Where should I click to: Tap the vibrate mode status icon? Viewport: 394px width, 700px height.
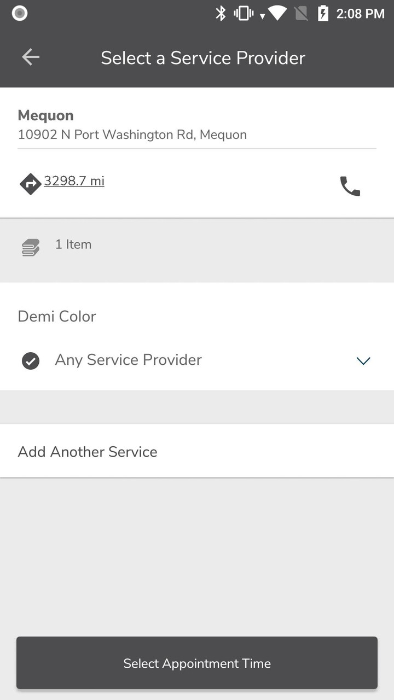tap(244, 14)
